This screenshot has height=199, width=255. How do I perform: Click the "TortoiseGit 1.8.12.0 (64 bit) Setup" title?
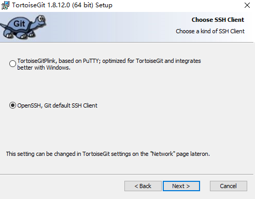(62, 5)
